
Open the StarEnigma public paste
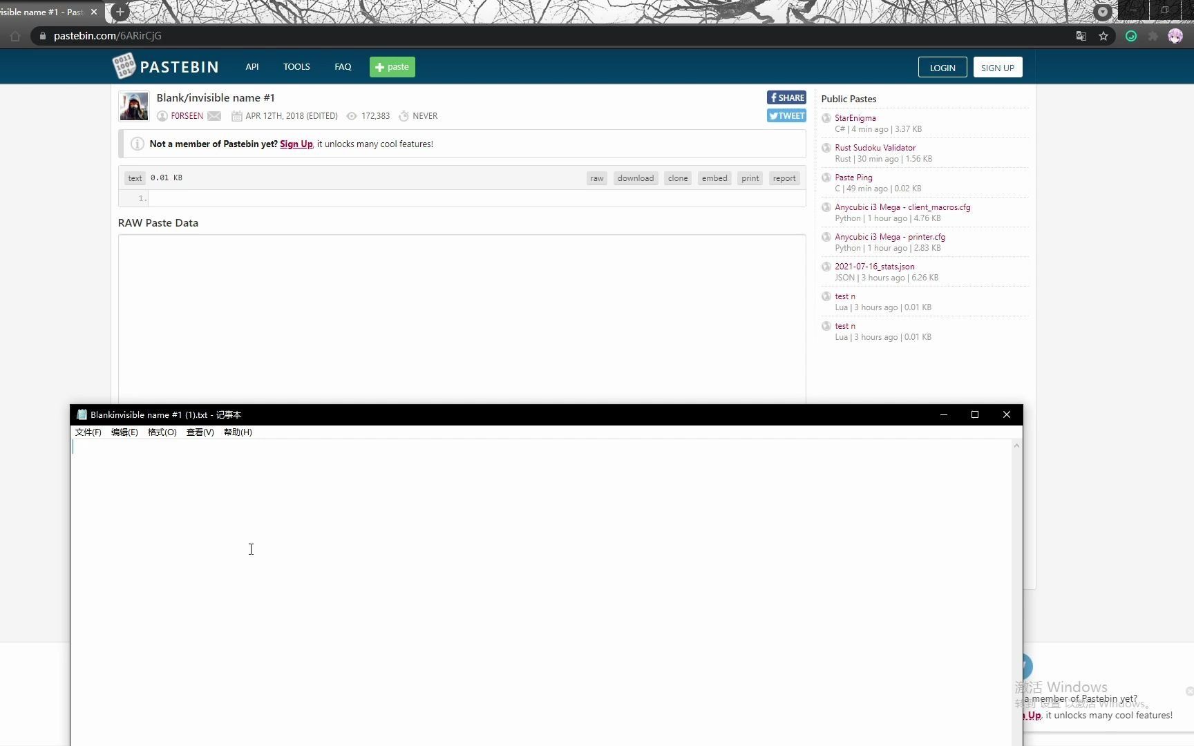(855, 118)
